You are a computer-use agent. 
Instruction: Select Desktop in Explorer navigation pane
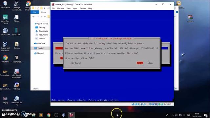40,27
